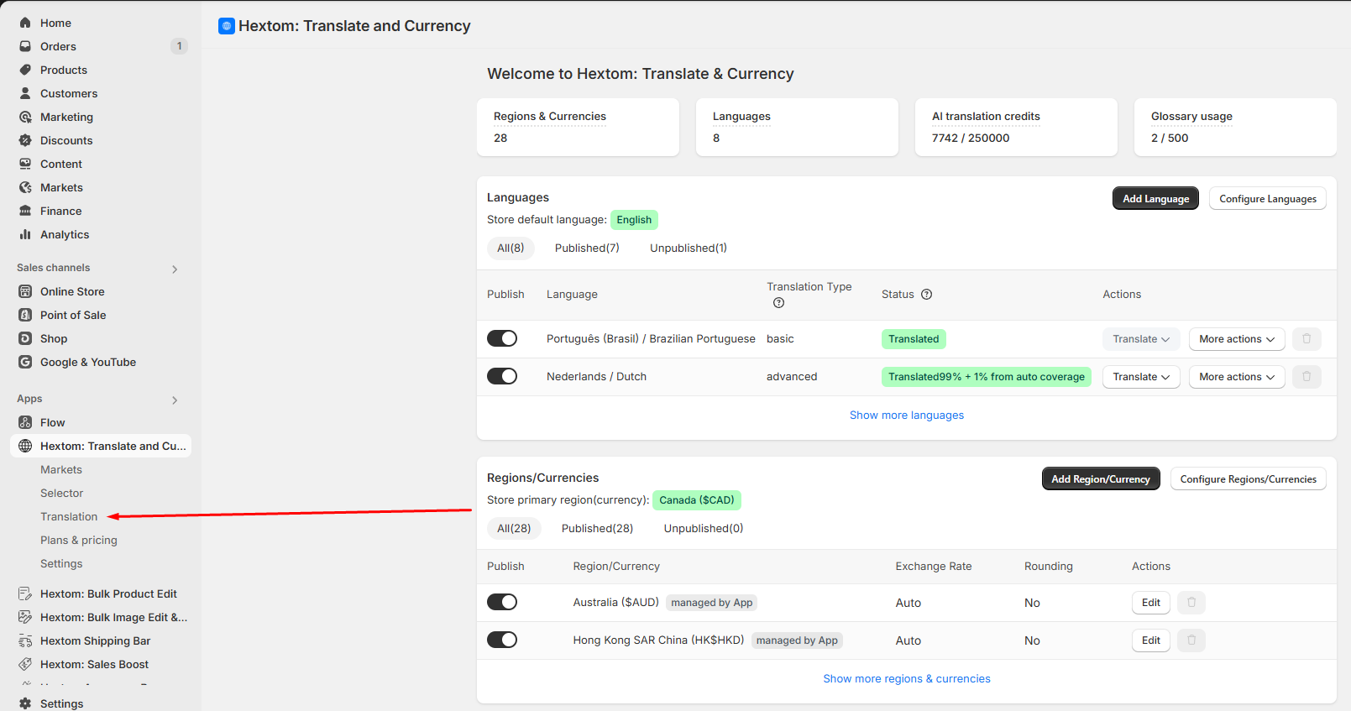Open Translate dropdown for Dutch

[1141, 377]
